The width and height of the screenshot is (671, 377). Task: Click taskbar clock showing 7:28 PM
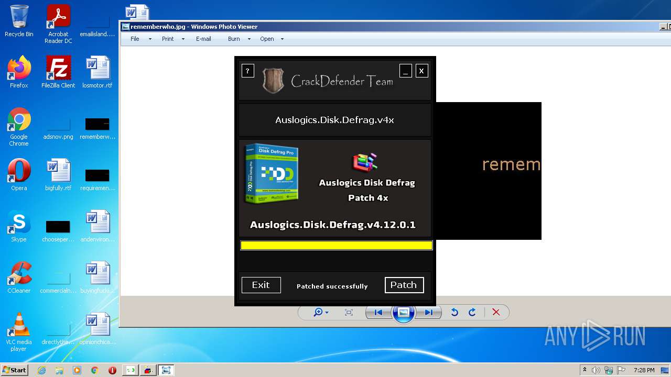point(644,370)
